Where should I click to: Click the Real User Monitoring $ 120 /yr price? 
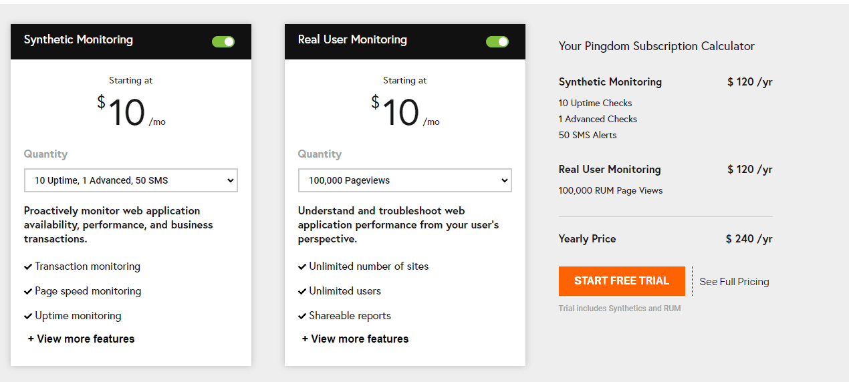(749, 170)
